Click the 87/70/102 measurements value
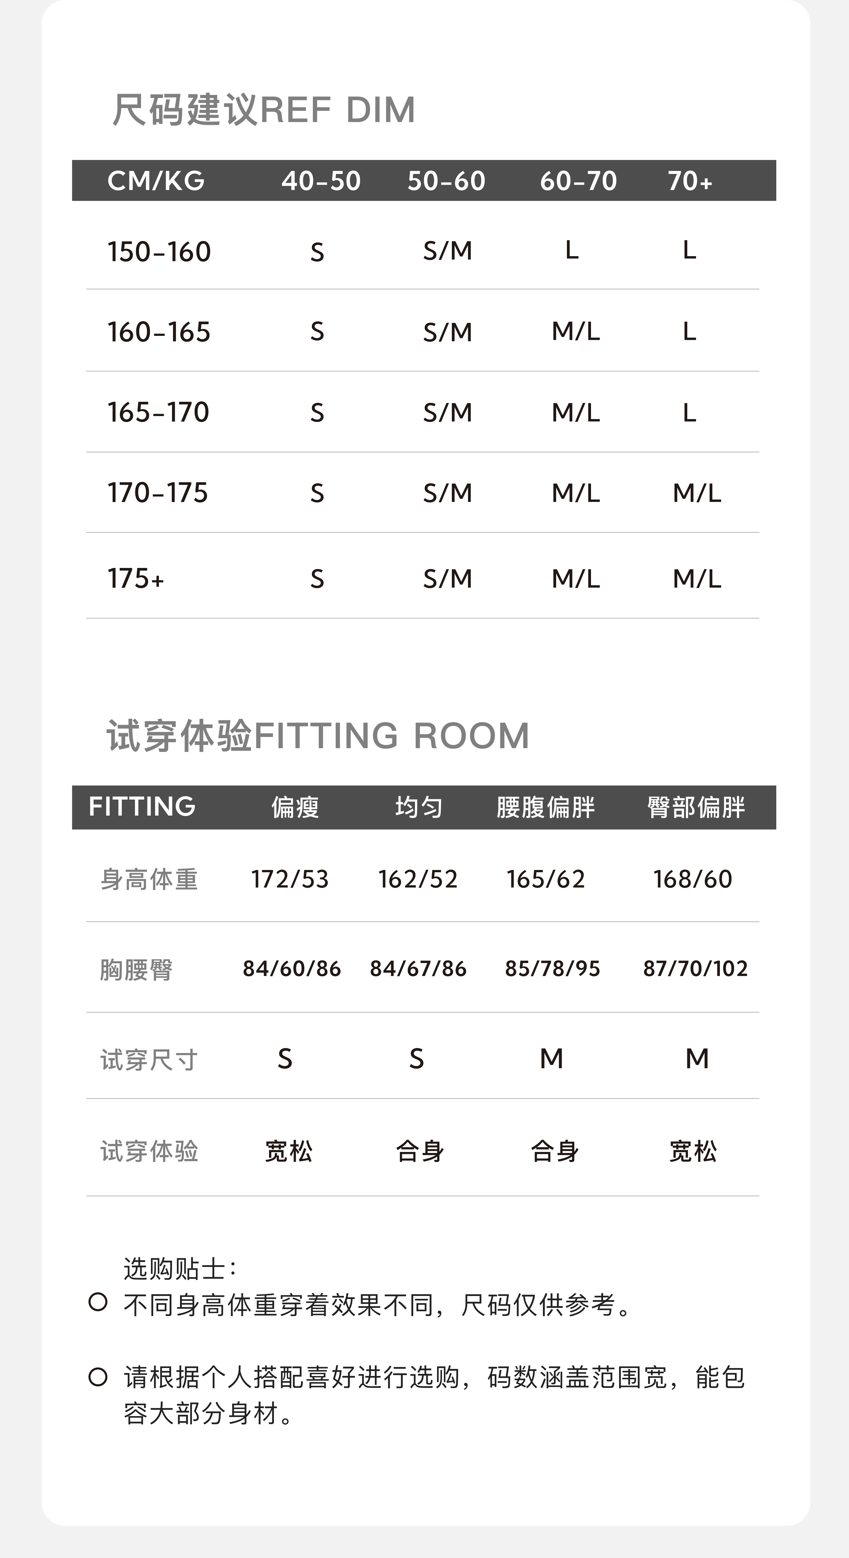Screen dimensions: 849x1558 click(695, 968)
